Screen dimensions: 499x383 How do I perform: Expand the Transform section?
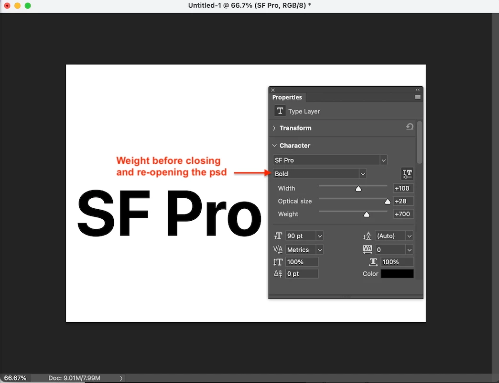coord(274,128)
